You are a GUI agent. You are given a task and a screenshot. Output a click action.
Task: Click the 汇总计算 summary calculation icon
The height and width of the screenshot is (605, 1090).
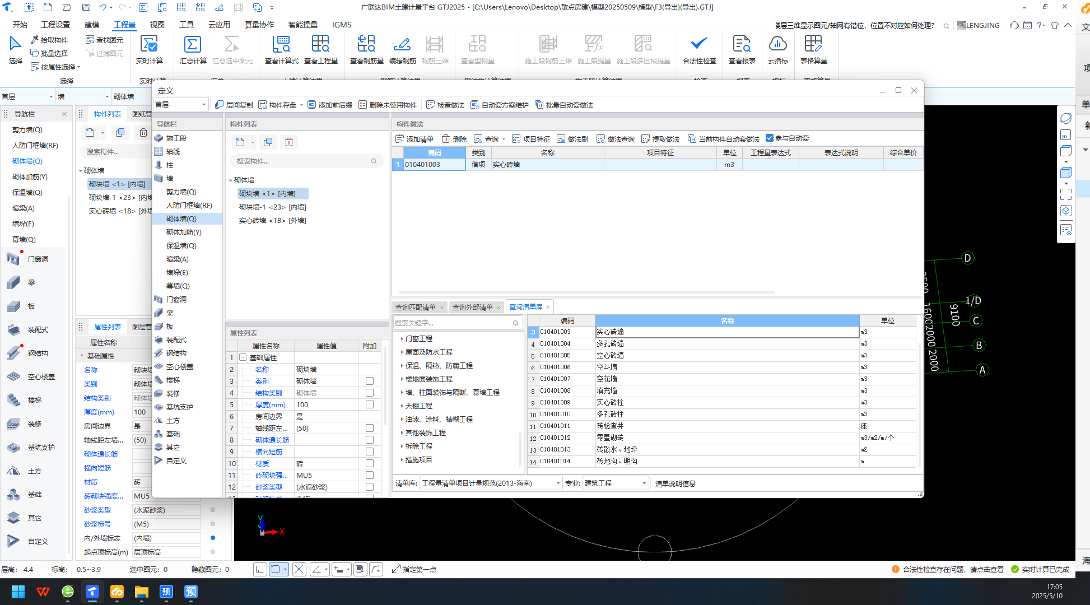193,49
